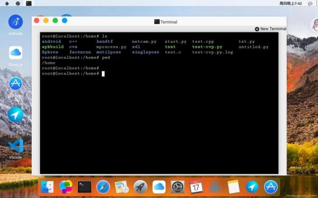Image resolution: width=318 pixels, height=198 pixels.
Task: Click the 'singlepose' directory name
Action: point(146,52)
